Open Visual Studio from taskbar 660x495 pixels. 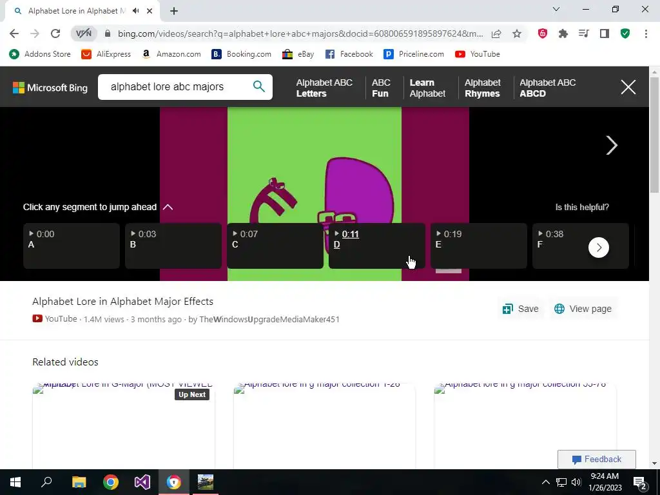(142, 482)
